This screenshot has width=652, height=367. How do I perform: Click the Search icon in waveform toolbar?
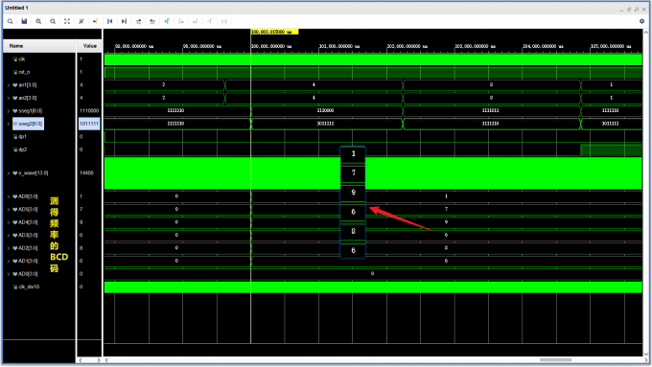pos(10,21)
